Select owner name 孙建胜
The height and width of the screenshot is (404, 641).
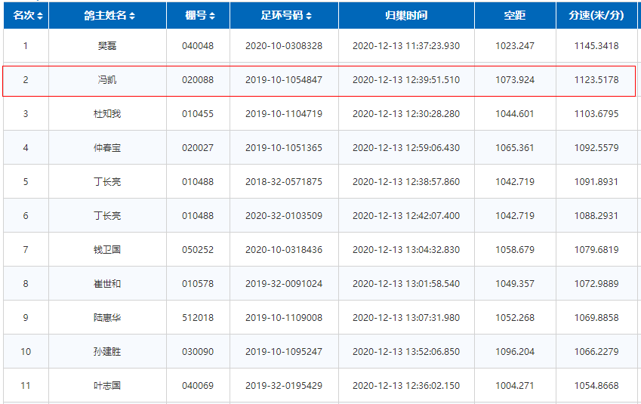pyautogui.click(x=107, y=351)
